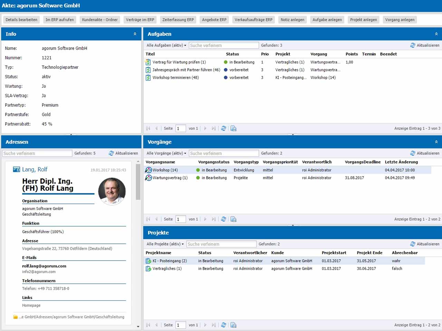Click the page number field in Vorgänge pager

[181, 219]
